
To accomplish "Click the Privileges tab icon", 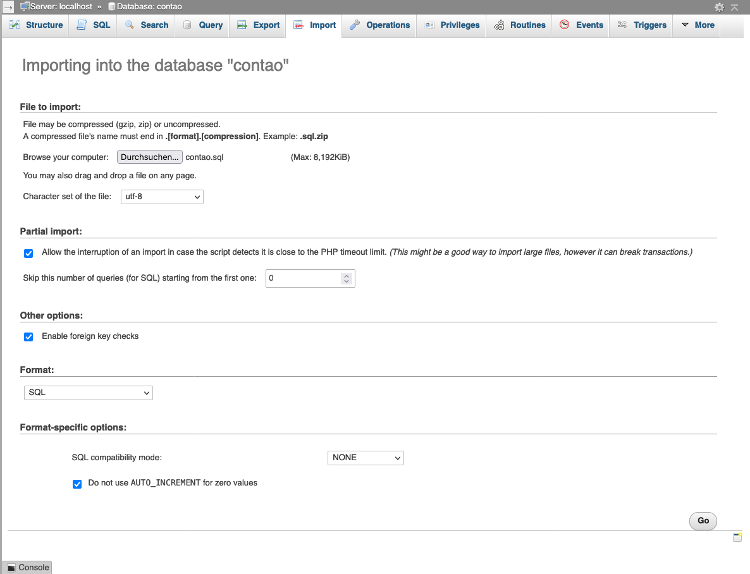I will pos(429,25).
